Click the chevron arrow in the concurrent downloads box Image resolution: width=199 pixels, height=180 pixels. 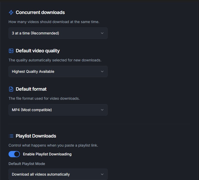tap(102, 33)
